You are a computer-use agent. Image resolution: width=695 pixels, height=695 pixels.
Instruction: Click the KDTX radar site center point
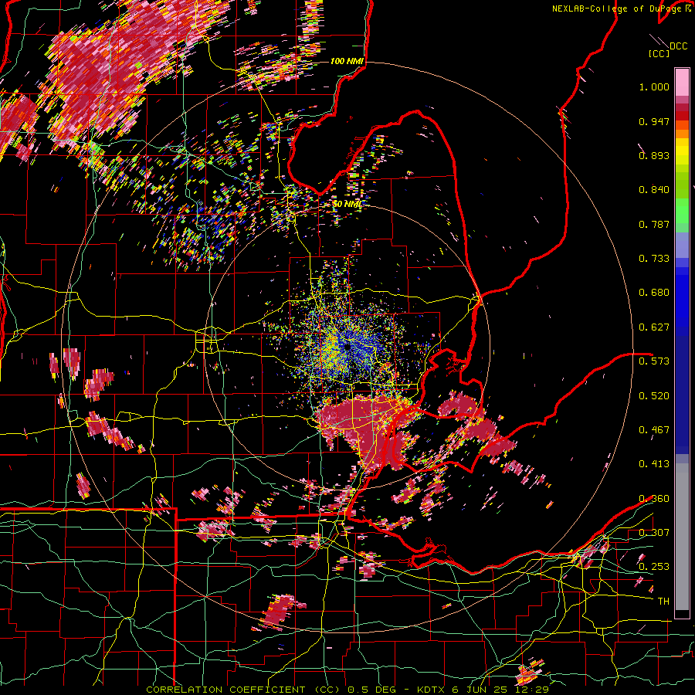coord(347,347)
